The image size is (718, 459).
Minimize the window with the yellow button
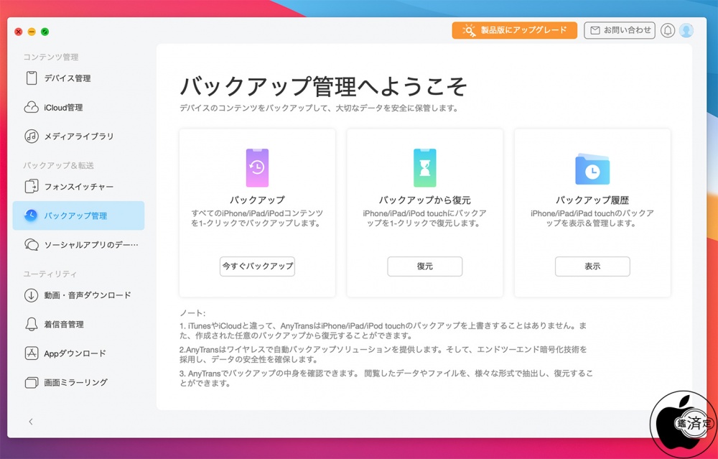click(32, 32)
